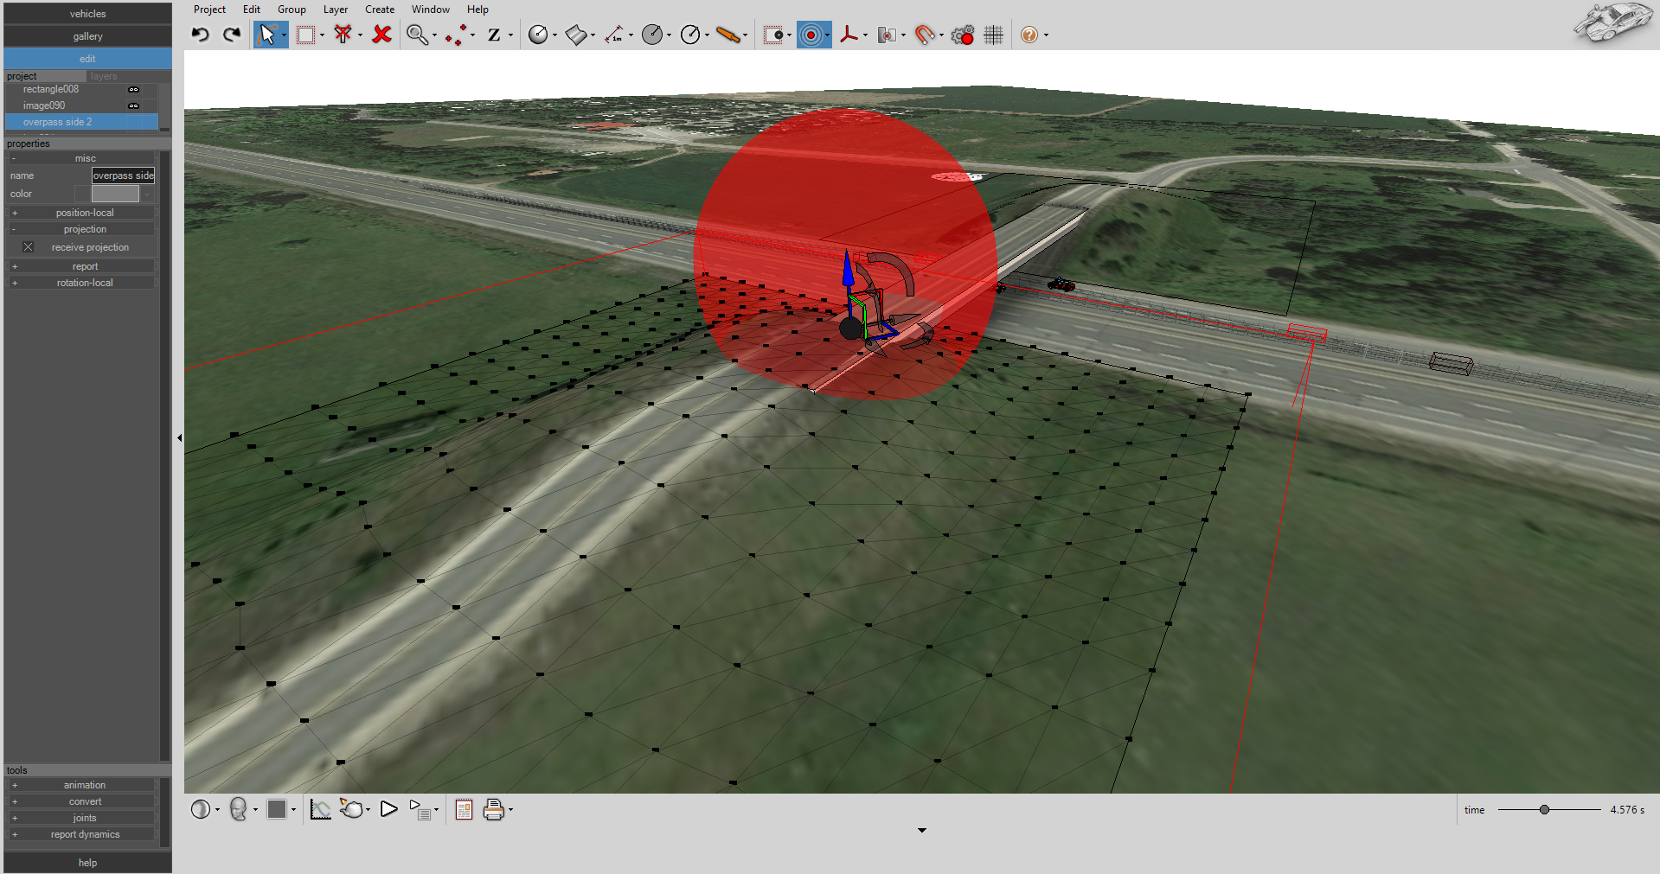Image resolution: width=1660 pixels, height=874 pixels.
Task: Click the gallery button
Action: pyautogui.click(x=87, y=35)
